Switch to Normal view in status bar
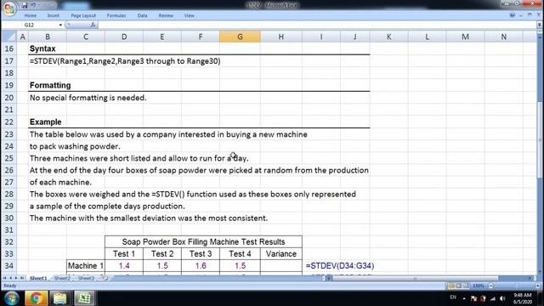 [451, 286]
